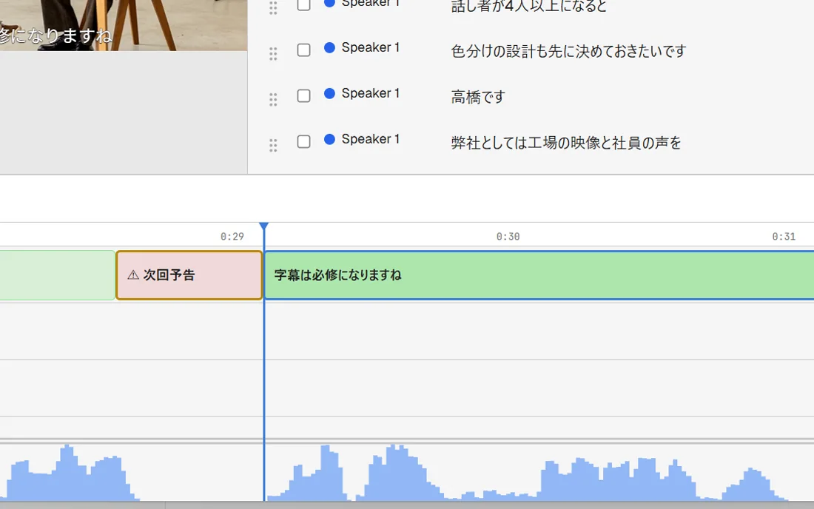This screenshot has width=814, height=509.
Task: Click speaker color dot in 色分けの設計 row
Action: pyautogui.click(x=329, y=48)
